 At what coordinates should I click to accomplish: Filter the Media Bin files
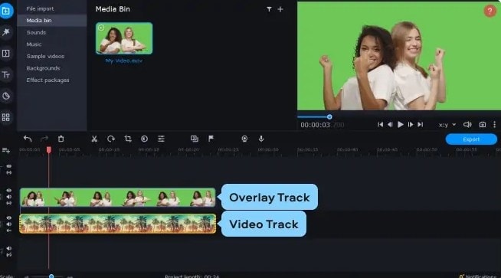(x=269, y=9)
